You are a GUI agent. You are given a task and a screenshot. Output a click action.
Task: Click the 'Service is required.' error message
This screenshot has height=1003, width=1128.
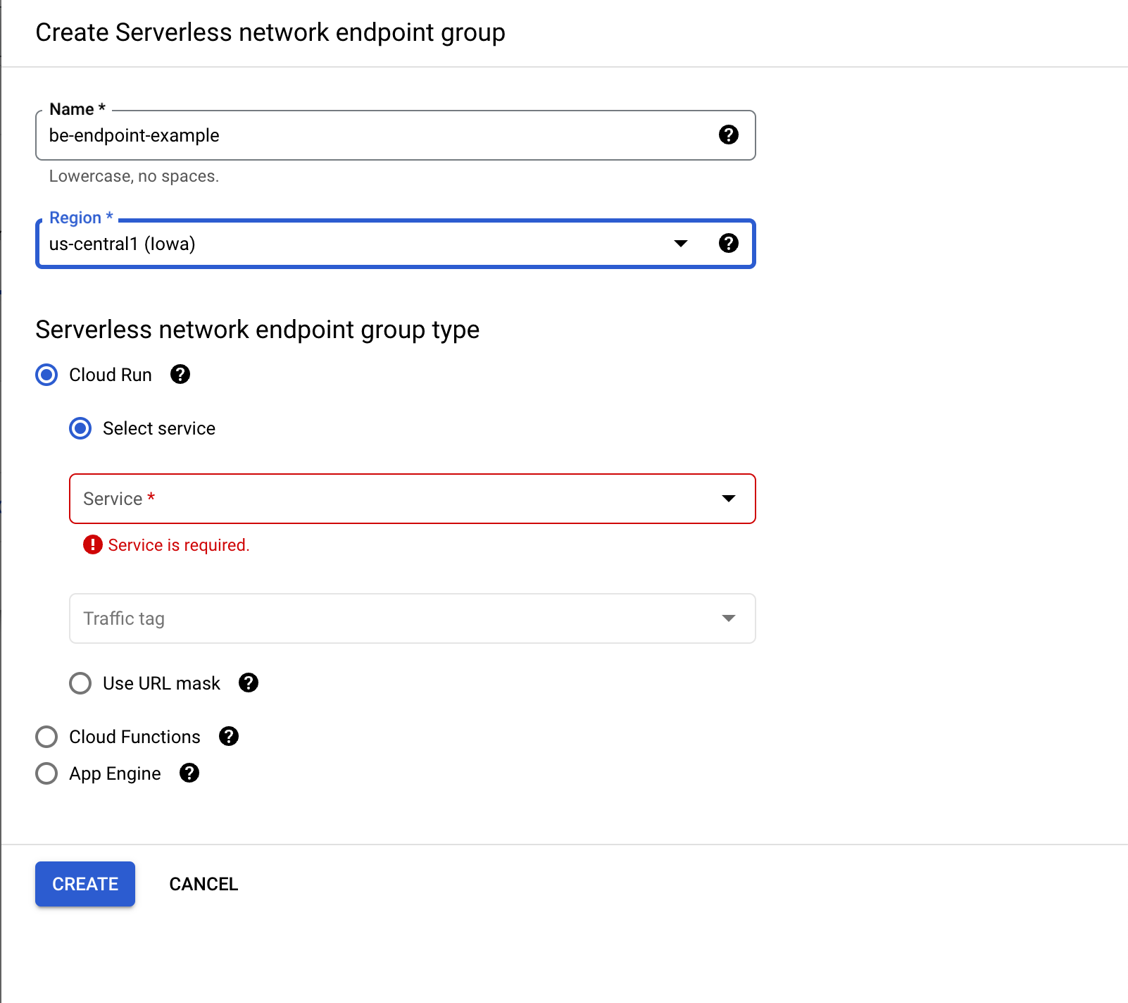tap(179, 545)
